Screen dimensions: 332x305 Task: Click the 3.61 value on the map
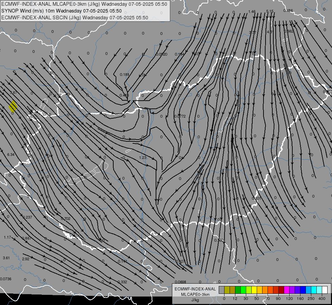pyautogui.click(x=6, y=258)
